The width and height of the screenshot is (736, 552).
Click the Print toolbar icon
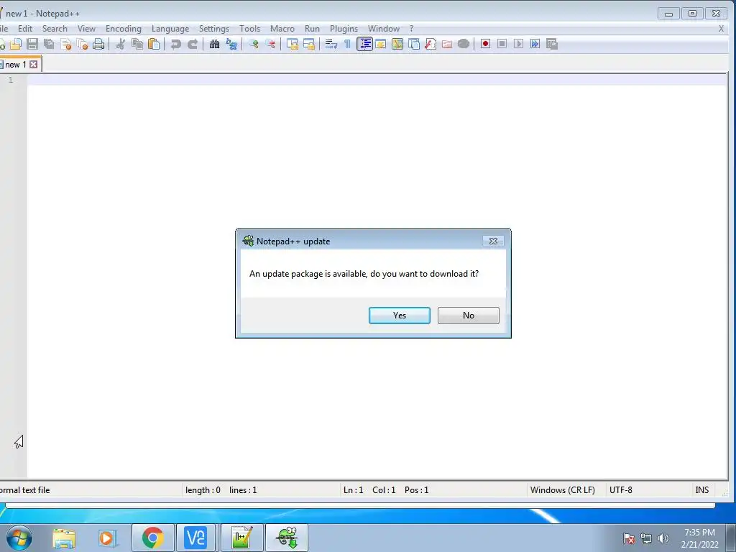98,44
